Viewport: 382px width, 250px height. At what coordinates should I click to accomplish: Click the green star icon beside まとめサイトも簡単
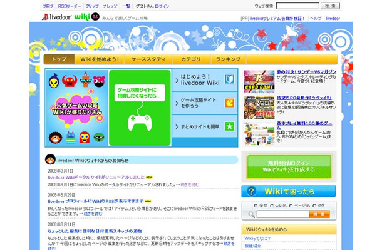click(229, 126)
